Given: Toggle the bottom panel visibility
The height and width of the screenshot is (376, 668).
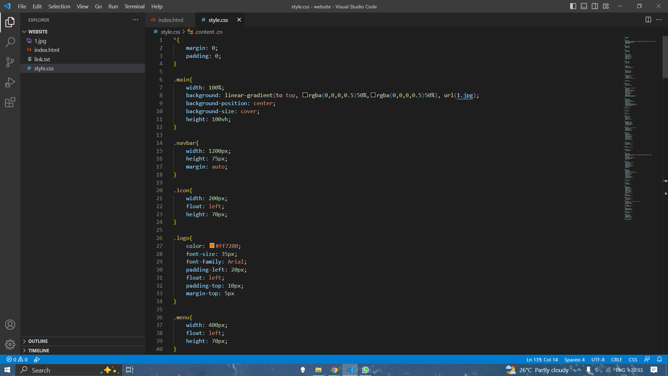Looking at the screenshot, I should tap(584, 6).
